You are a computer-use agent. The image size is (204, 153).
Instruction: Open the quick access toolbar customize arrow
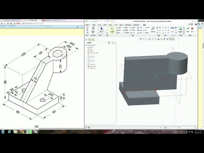(115, 21)
